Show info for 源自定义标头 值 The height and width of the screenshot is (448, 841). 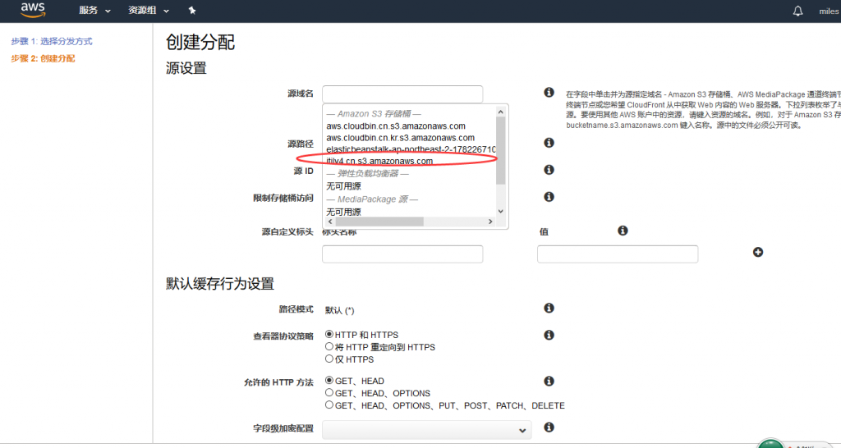(623, 231)
